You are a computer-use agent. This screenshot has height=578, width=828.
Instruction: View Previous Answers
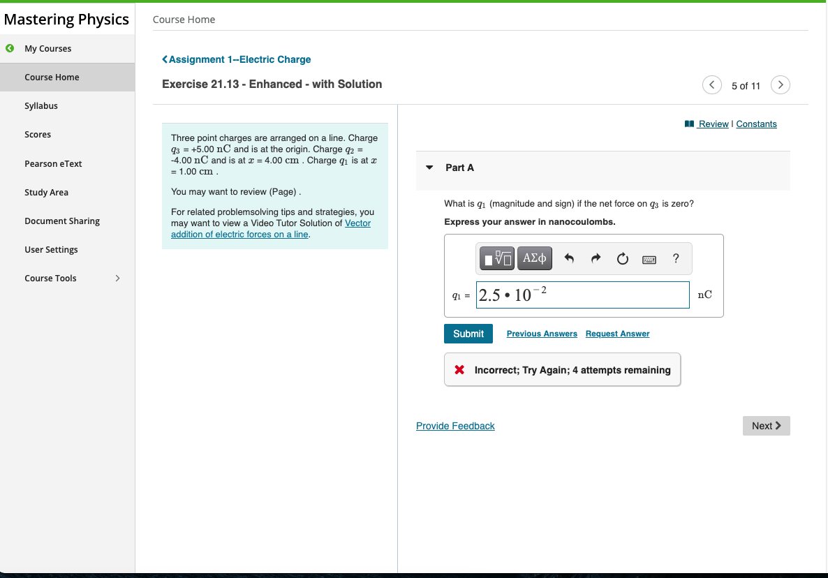[542, 334]
